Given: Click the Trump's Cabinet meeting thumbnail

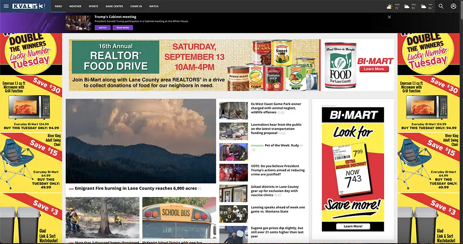Looking at the screenshot, I should (79, 23).
